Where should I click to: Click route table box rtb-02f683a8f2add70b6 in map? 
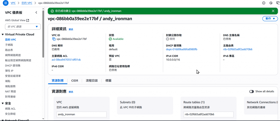[208, 114]
